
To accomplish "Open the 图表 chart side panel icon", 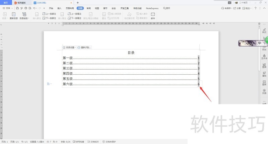I will point(264,65).
